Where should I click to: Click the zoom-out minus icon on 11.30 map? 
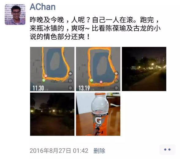pos(70,81)
